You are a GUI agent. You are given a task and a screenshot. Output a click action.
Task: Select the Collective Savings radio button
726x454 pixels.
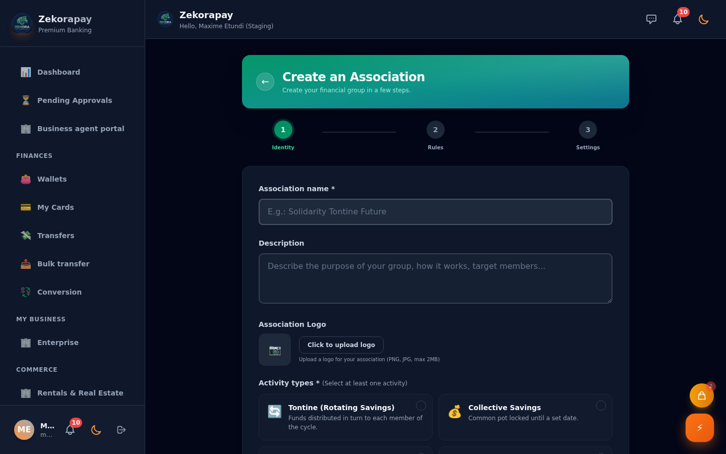601,406
